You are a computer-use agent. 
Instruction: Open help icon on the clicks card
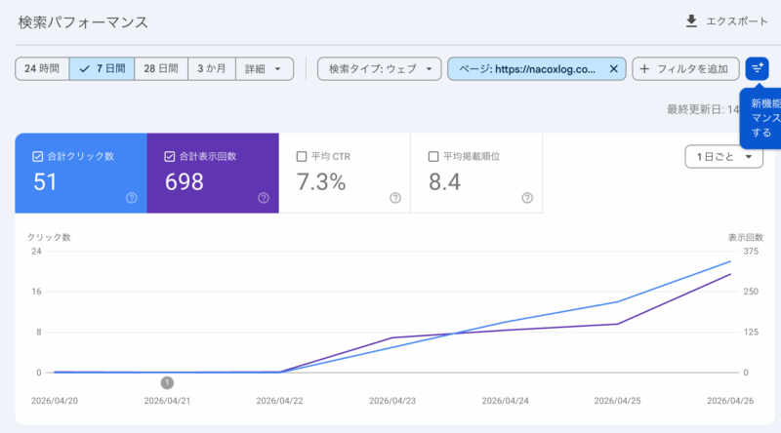pos(132,198)
